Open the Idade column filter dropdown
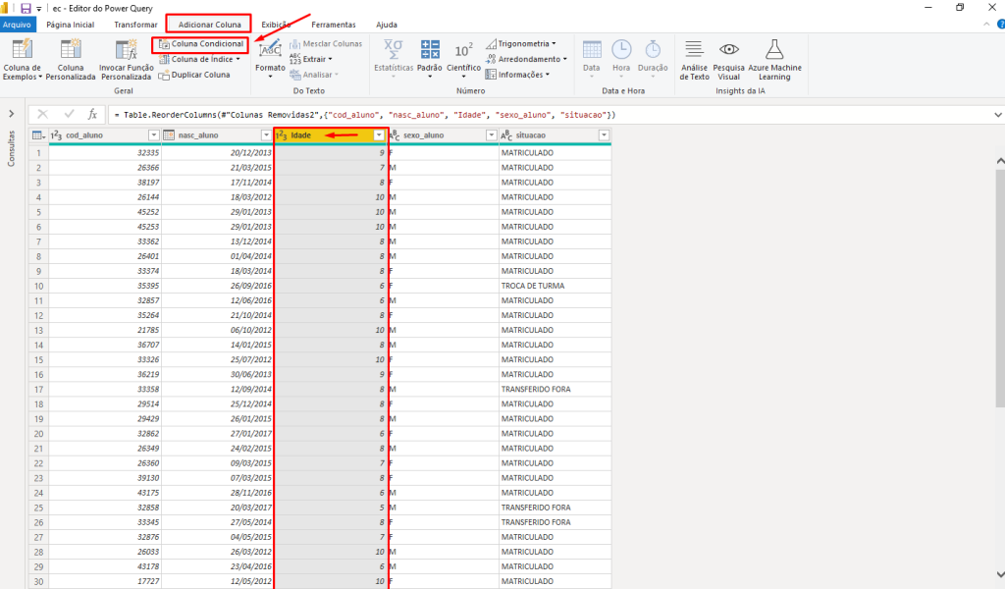 point(379,135)
